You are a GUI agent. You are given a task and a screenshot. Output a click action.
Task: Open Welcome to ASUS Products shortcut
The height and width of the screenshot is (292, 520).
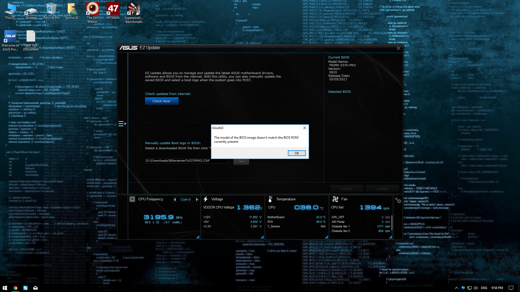pyautogui.click(x=10, y=40)
